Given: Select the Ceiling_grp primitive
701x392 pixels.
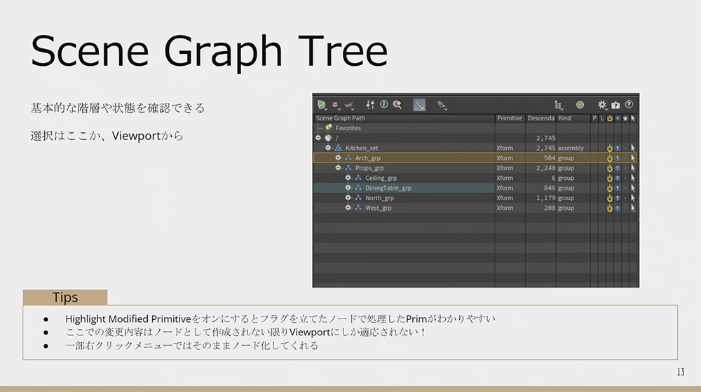Looking at the screenshot, I should pyautogui.click(x=381, y=178).
